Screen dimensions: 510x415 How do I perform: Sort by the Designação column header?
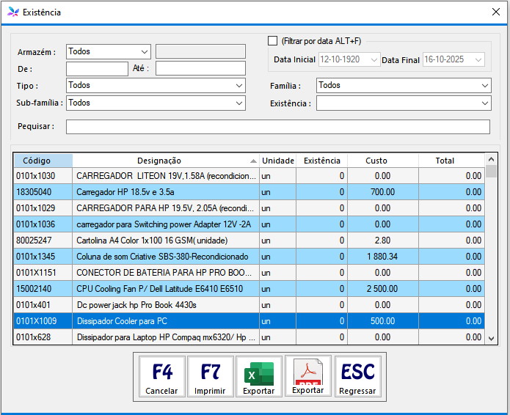tap(159, 161)
